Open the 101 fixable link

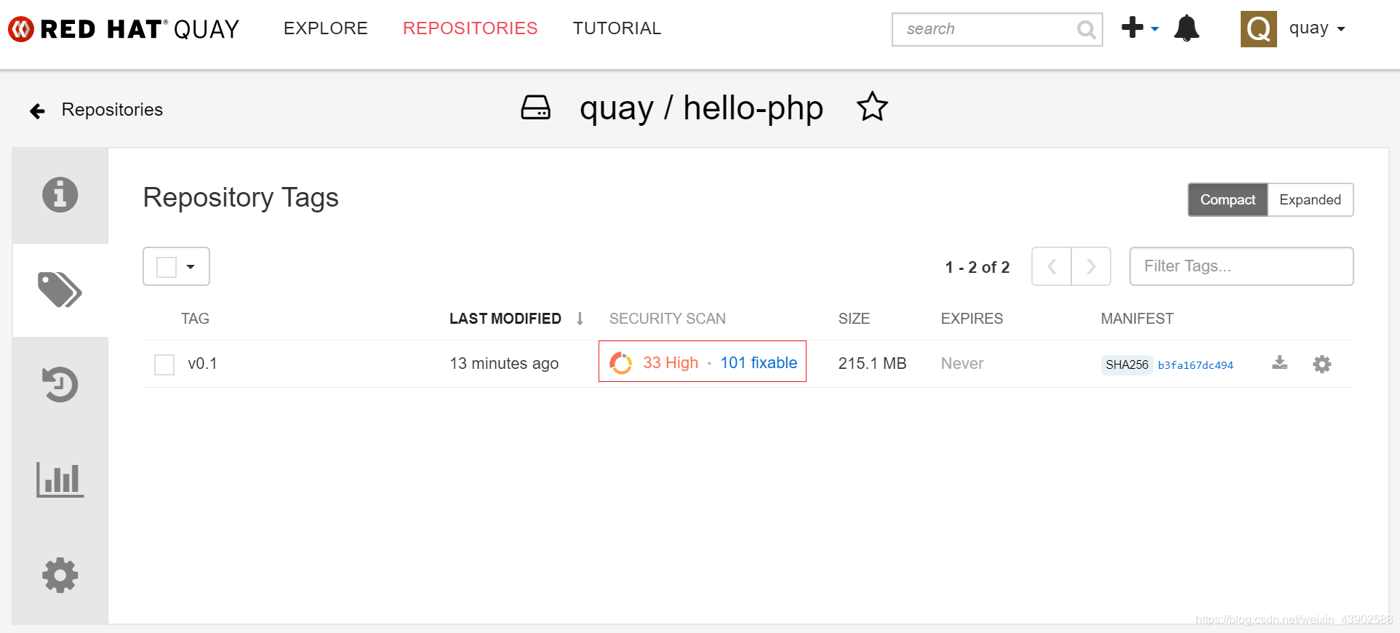coord(759,363)
